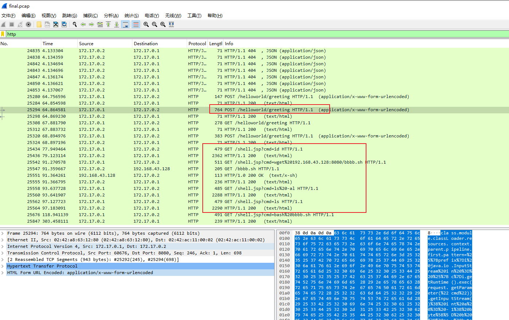Open the 捕获(C) menu
The height and width of the screenshot is (320, 509).
90,15
